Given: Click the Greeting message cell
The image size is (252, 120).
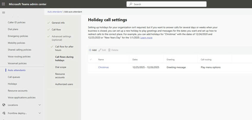Looking at the screenshot, I should click(176, 67).
